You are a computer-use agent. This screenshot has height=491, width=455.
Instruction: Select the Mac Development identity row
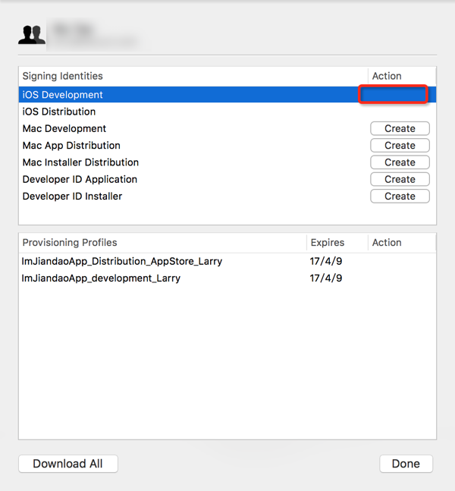coord(64,128)
